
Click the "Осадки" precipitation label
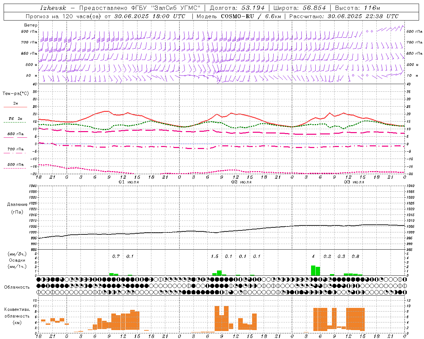pyautogui.click(x=17, y=260)
